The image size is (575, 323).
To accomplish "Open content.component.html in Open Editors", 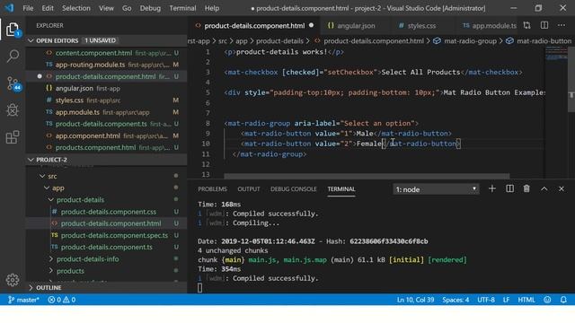I will pyautogui.click(x=106, y=53).
